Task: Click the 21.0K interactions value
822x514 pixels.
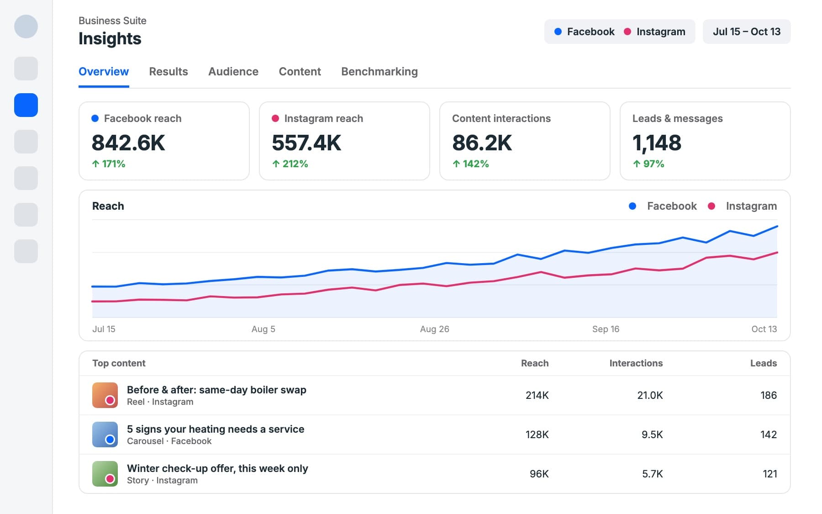Action: click(x=650, y=395)
